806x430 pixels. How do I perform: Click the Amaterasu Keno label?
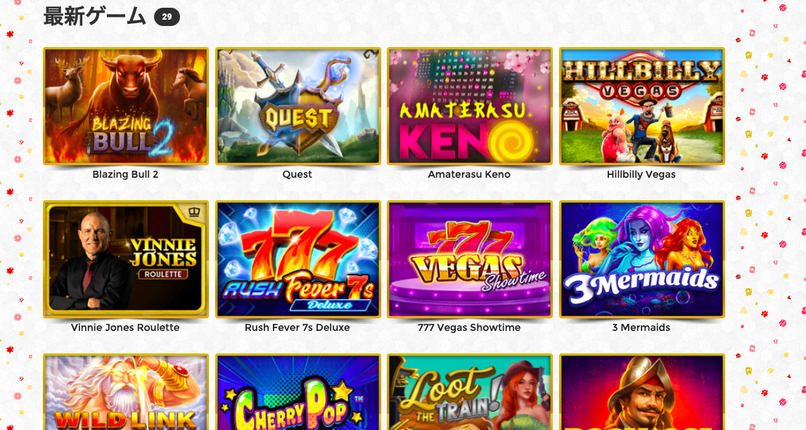click(469, 174)
